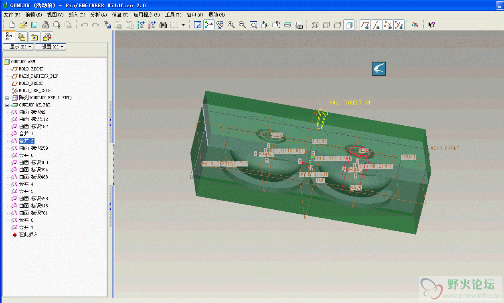Open the 文件 menu
504x303 pixels.
click(x=12, y=15)
